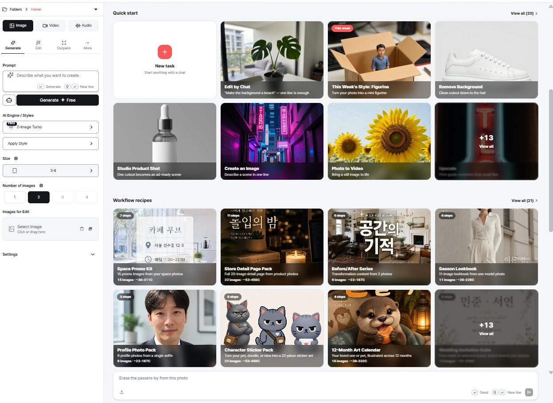Switch to the Image mode tab

pyautogui.click(x=18, y=26)
